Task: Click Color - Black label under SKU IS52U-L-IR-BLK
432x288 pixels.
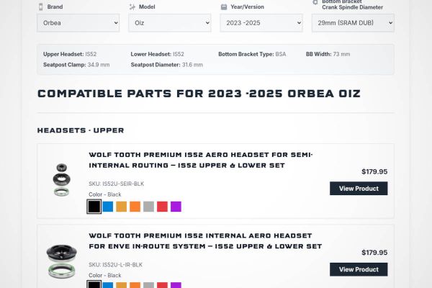Action: 104,275
